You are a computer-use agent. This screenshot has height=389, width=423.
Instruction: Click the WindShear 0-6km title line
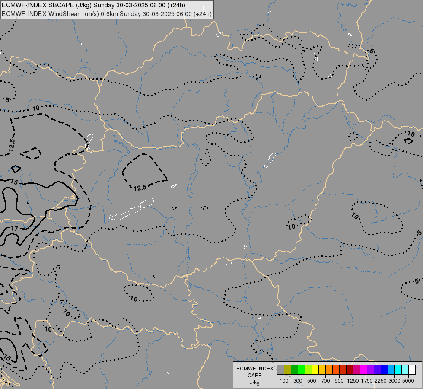(x=107, y=14)
